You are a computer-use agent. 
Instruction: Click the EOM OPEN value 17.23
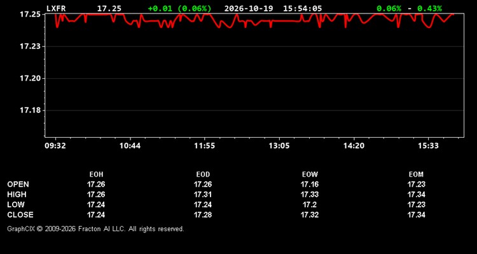(x=417, y=184)
